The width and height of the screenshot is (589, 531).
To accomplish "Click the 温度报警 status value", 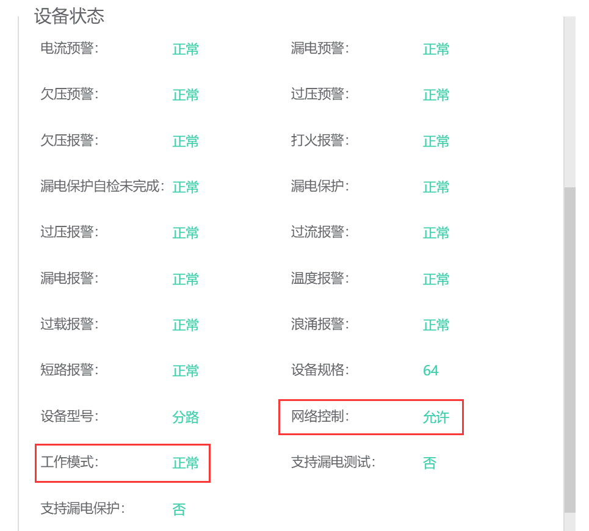I will [x=436, y=279].
